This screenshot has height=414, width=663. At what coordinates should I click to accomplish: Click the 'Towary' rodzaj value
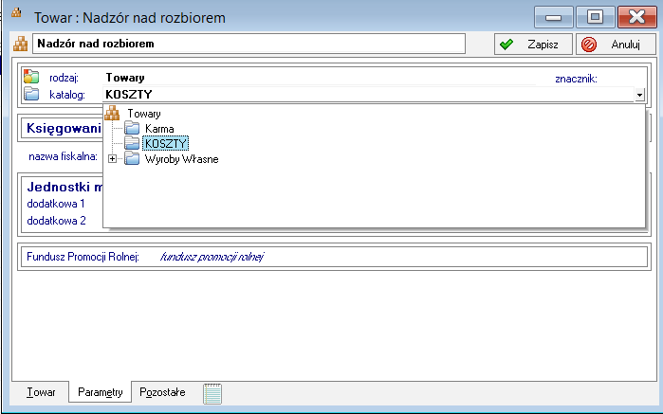(x=125, y=78)
